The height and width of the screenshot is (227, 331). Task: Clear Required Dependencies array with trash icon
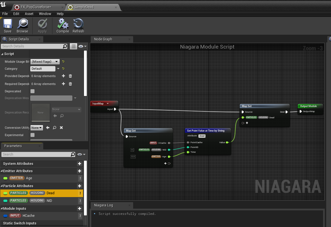tap(70, 84)
